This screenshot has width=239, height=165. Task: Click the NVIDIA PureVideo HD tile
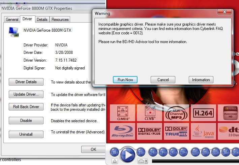click(229, 113)
